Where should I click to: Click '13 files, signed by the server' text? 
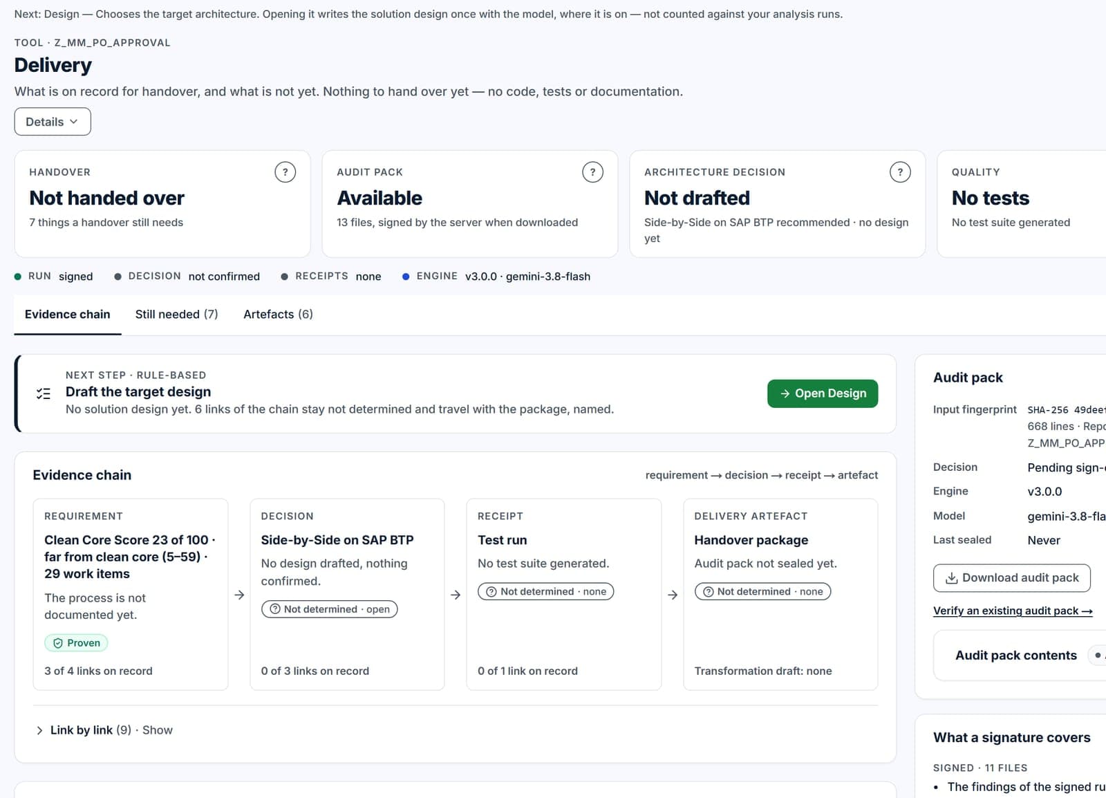click(x=458, y=223)
